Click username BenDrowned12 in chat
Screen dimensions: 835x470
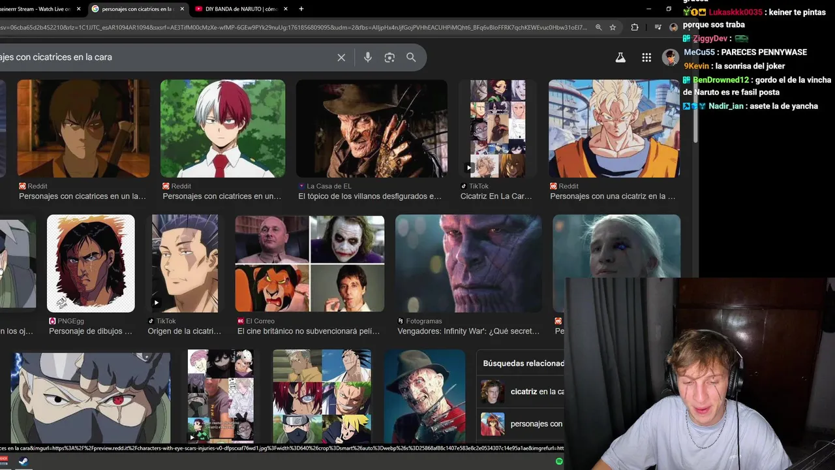721,80
